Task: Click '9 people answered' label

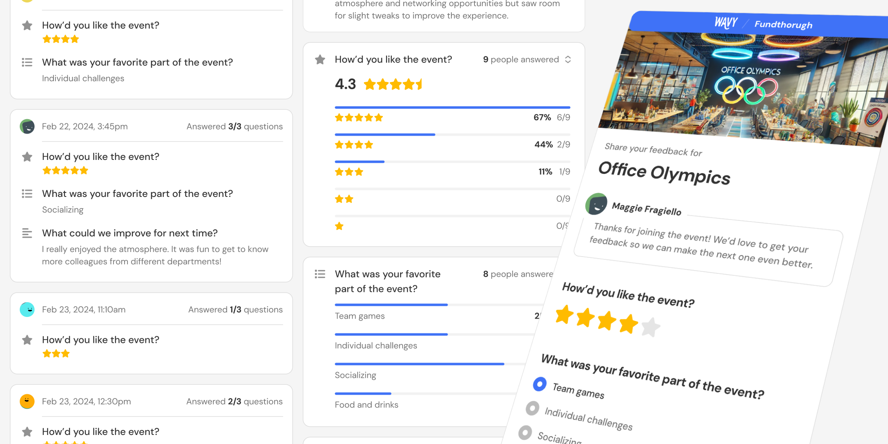Action: (521, 60)
